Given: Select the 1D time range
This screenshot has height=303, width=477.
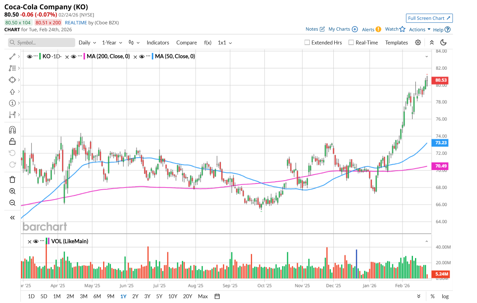Looking at the screenshot, I should 31,296.
